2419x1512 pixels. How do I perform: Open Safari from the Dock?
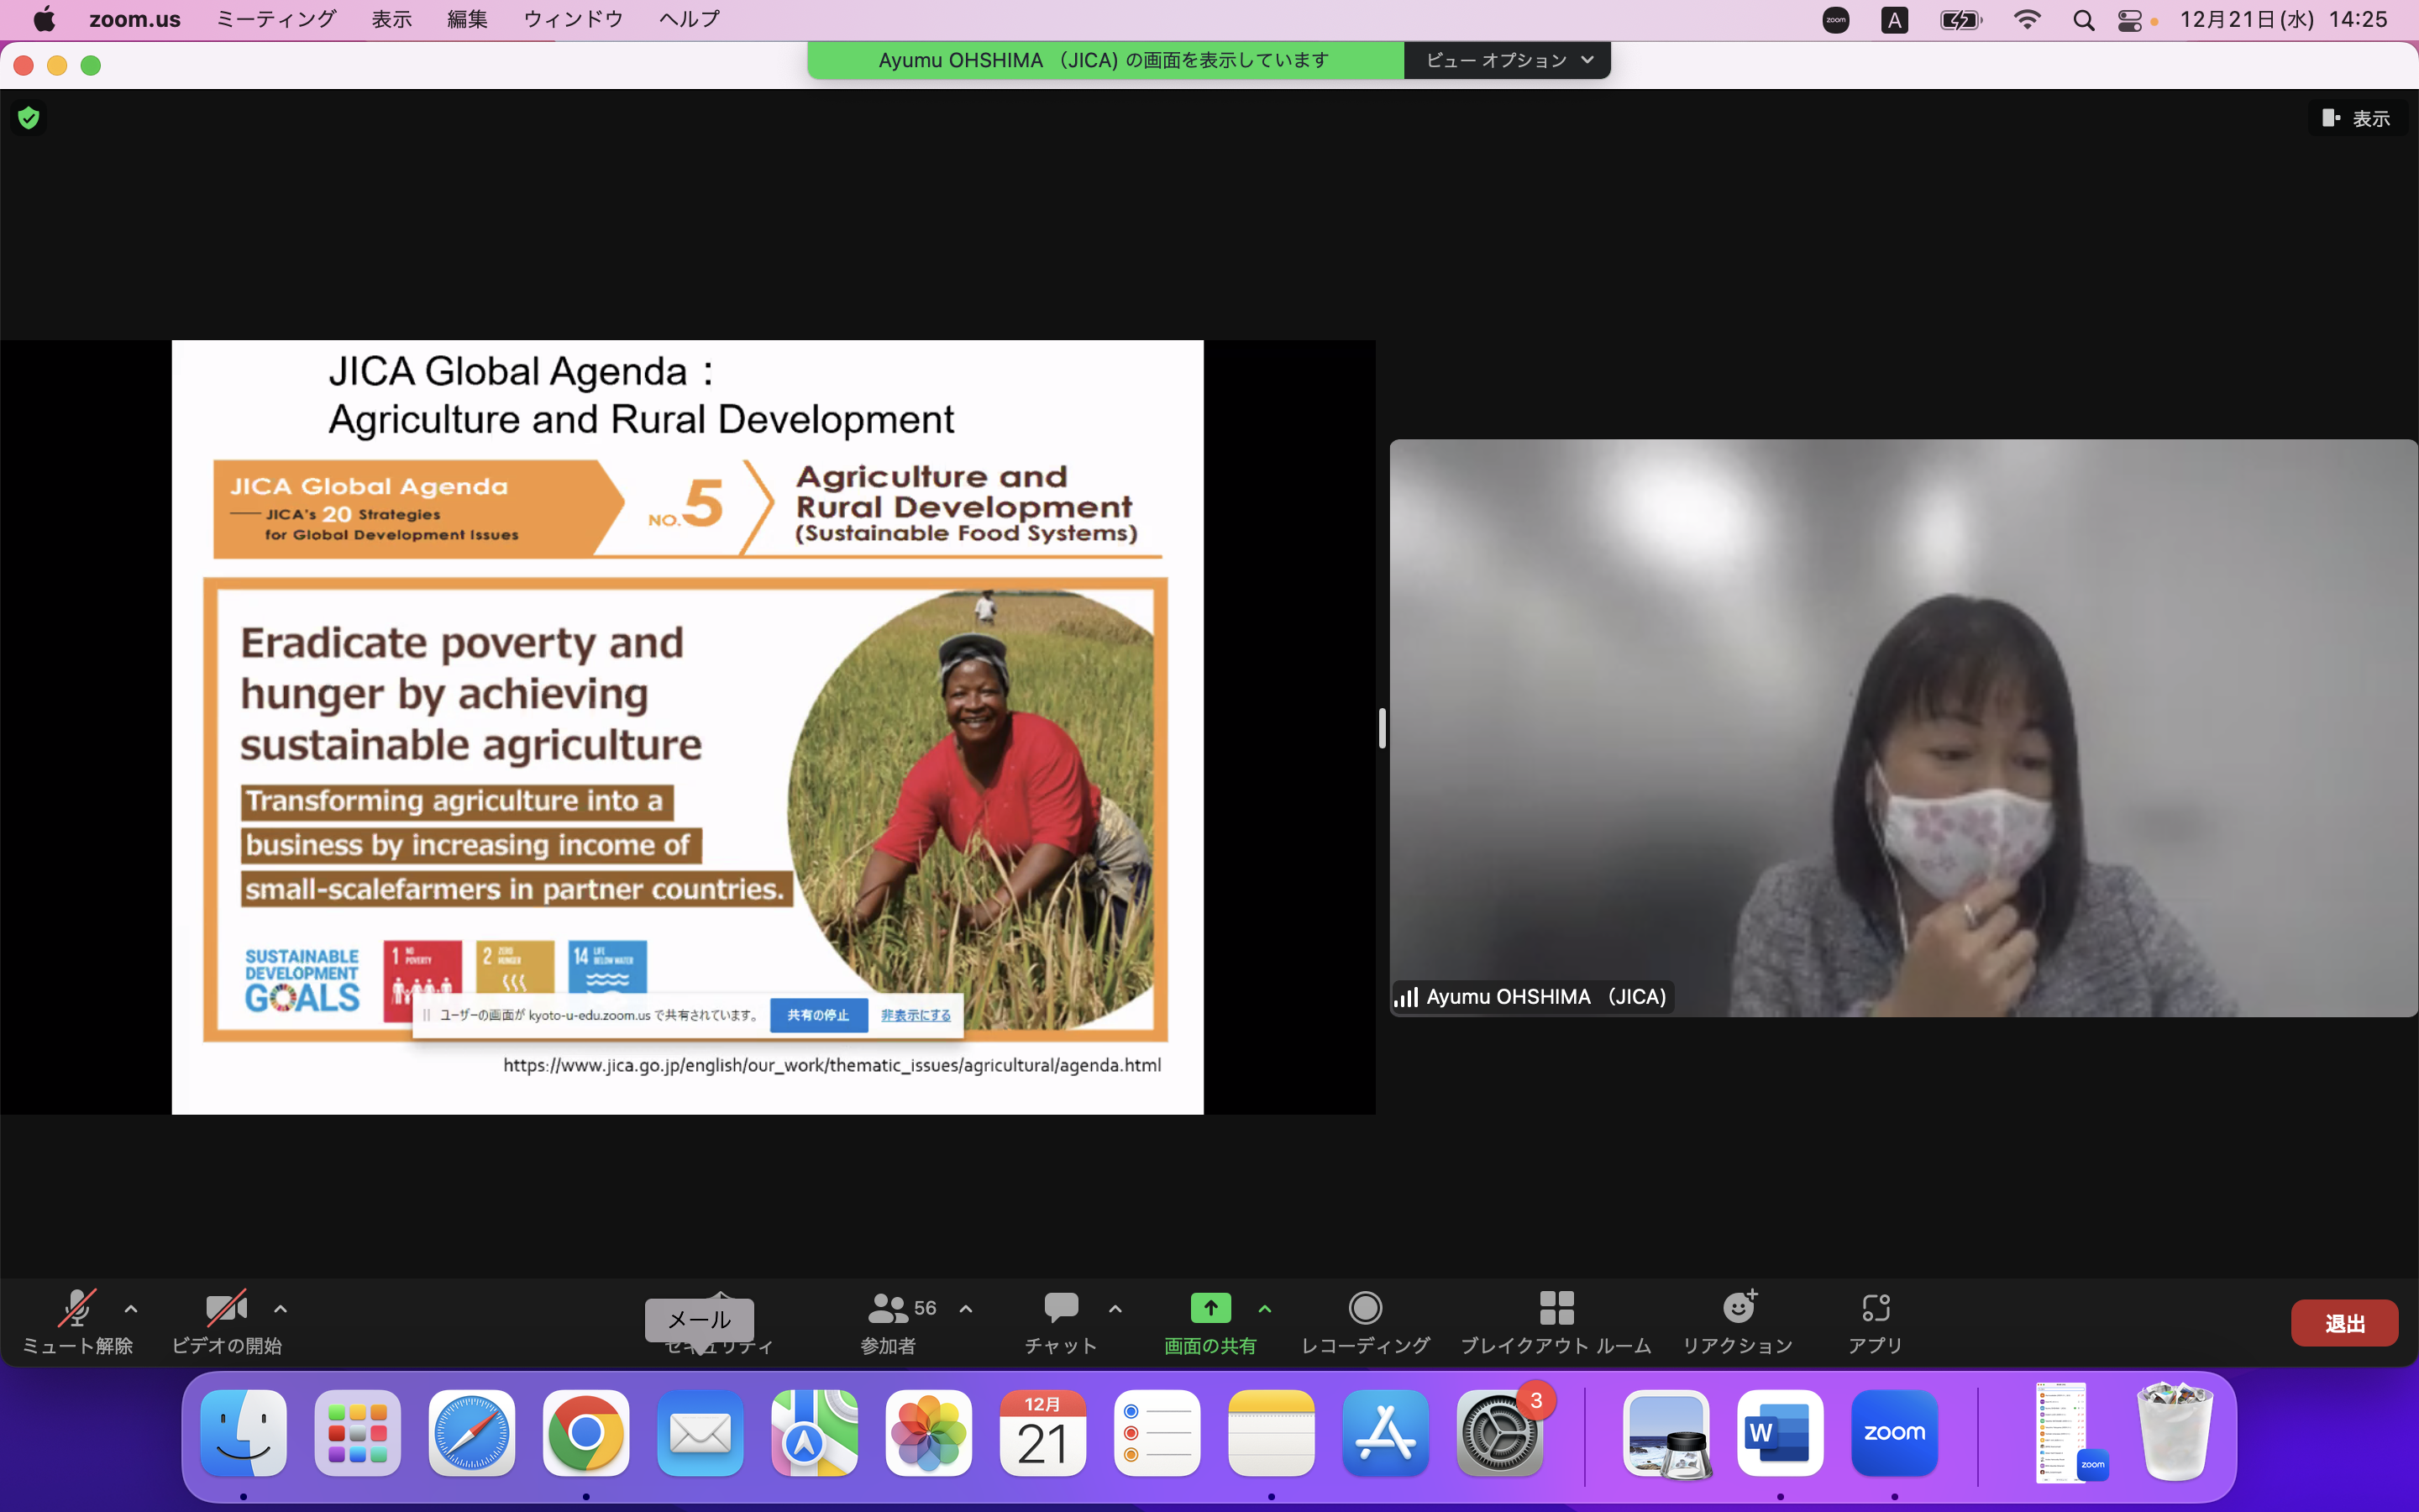(x=472, y=1433)
